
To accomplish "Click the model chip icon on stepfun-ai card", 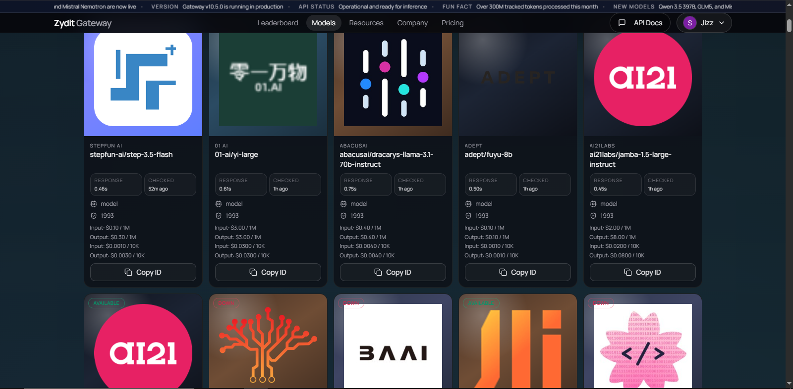I will (94, 204).
